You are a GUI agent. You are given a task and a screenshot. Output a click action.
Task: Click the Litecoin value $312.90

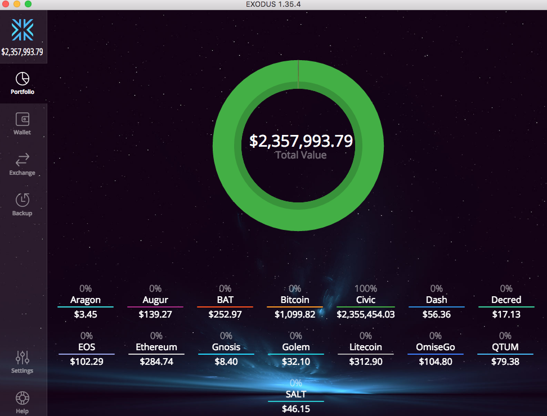(366, 361)
